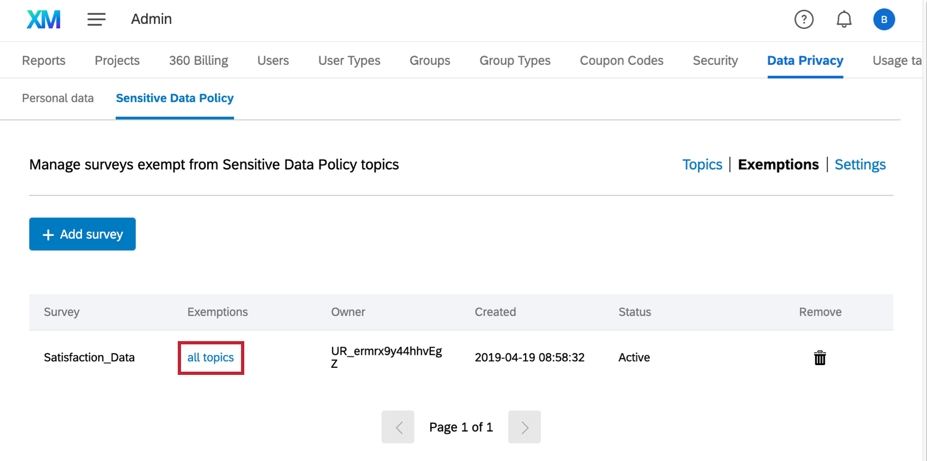
Task: Click the Satisfaction_Data survey row name
Action: 89,357
